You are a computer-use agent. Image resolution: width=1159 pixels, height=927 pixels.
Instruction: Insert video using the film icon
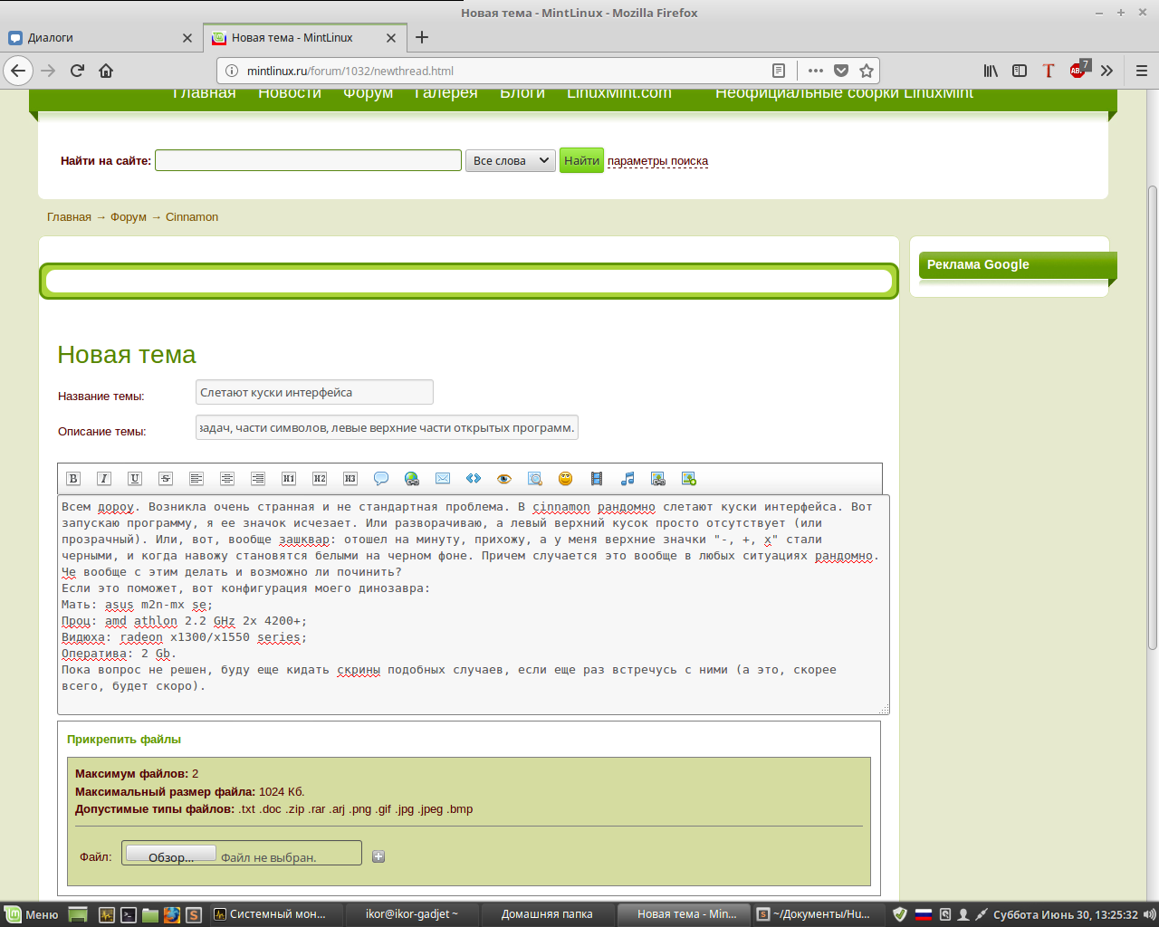597,479
